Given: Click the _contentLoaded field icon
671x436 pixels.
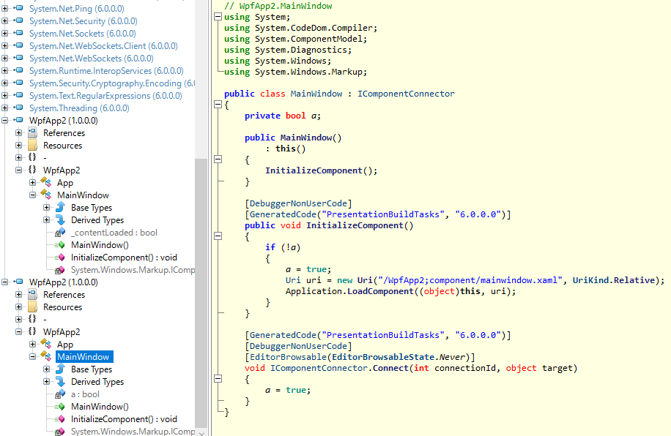Looking at the screenshot, I should pos(60,233).
